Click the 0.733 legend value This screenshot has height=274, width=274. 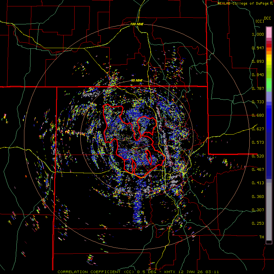click(x=258, y=102)
